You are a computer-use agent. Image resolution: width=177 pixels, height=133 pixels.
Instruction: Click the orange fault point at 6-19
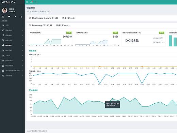coord(142,66)
